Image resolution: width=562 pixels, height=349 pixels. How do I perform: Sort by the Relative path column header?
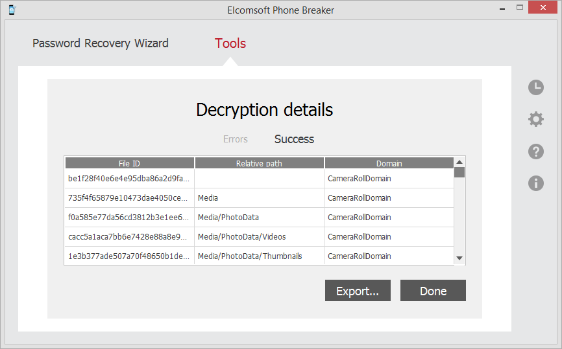(259, 163)
